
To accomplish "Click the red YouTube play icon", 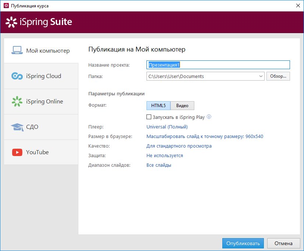I will pyautogui.click(x=17, y=152).
